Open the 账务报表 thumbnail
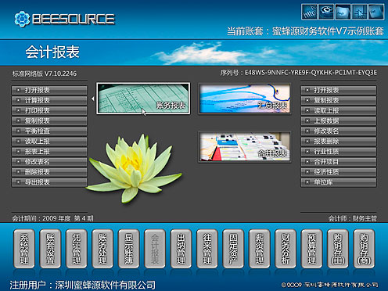 (143, 99)
